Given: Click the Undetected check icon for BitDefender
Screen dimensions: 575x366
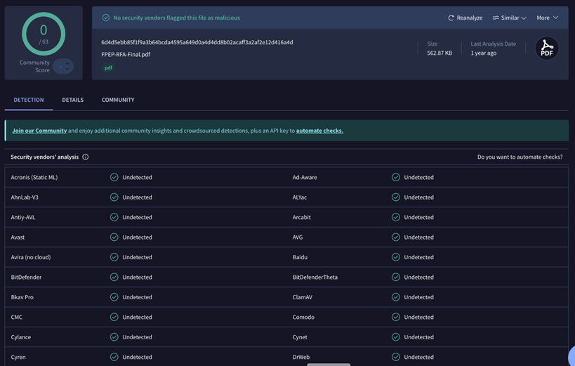Looking at the screenshot, I should (114, 277).
